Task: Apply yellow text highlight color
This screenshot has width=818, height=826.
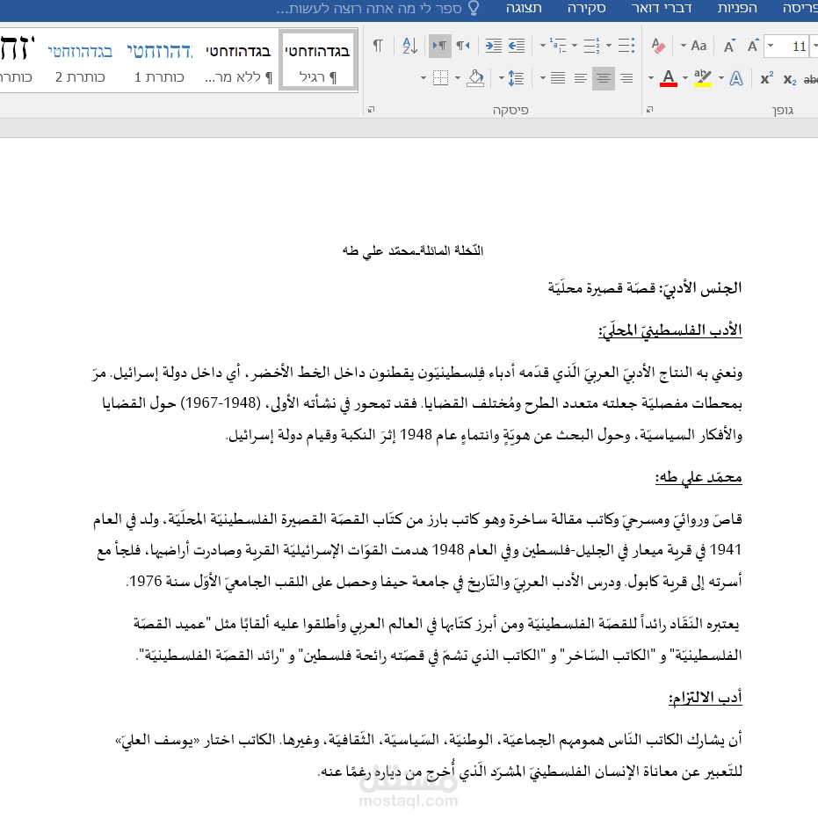Action: pos(703,78)
